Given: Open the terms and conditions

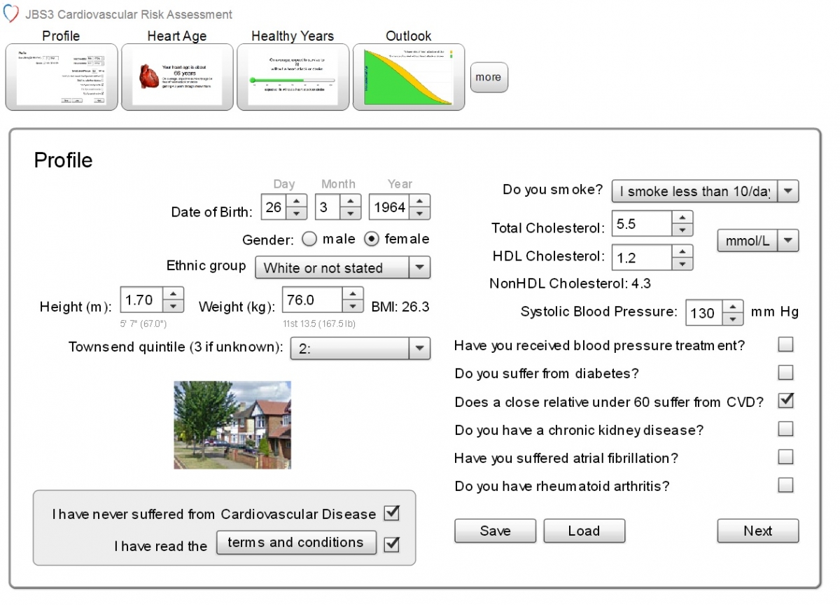Looking at the screenshot, I should pos(296,543).
